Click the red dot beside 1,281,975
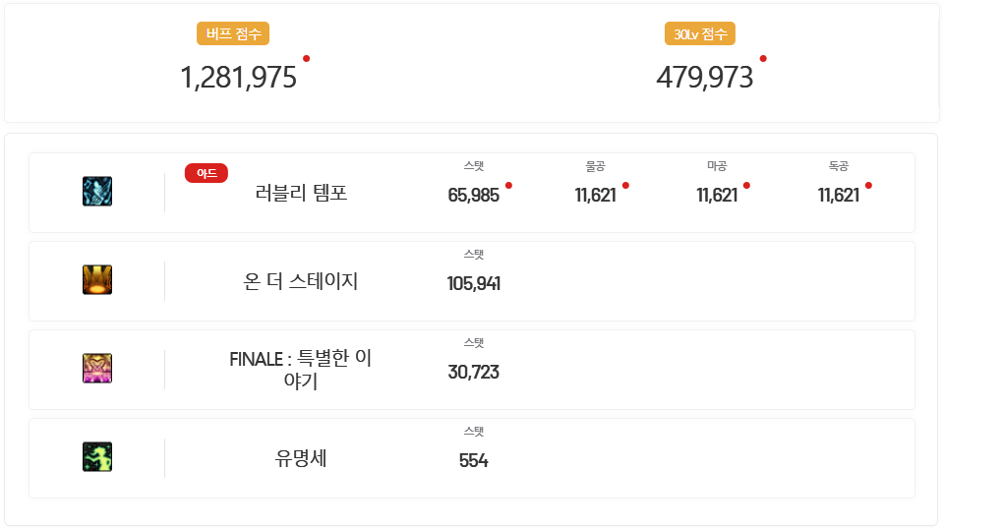This screenshot has height=528, width=1003. click(x=307, y=59)
